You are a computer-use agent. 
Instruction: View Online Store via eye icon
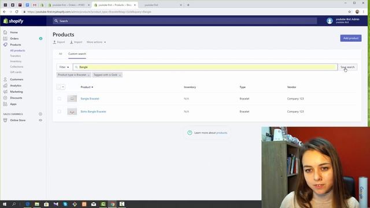(x=40, y=120)
